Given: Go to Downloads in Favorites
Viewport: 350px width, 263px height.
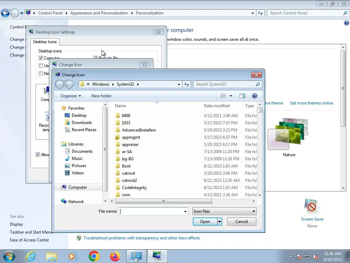Looking at the screenshot, I should [82, 122].
